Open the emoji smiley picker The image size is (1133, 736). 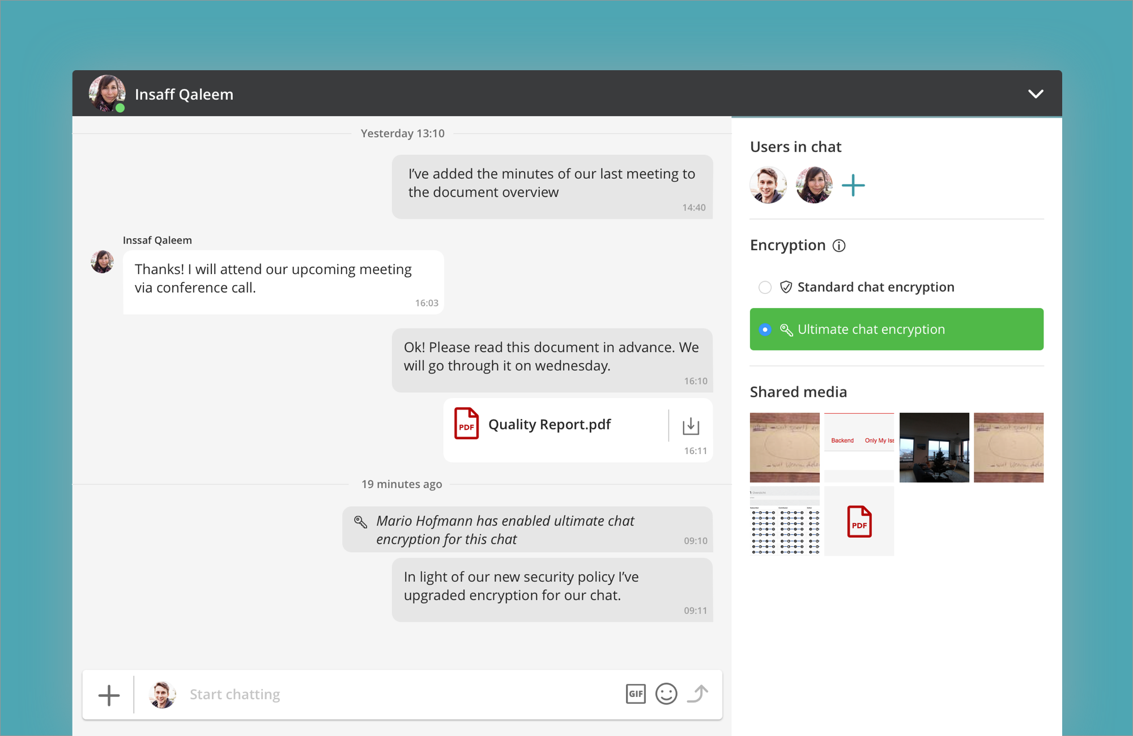pyautogui.click(x=666, y=694)
